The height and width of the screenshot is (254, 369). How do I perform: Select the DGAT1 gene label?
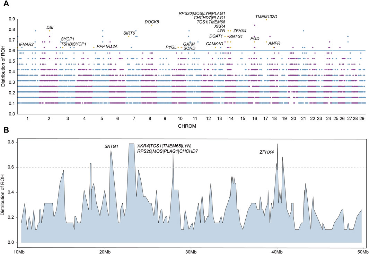click(216, 36)
